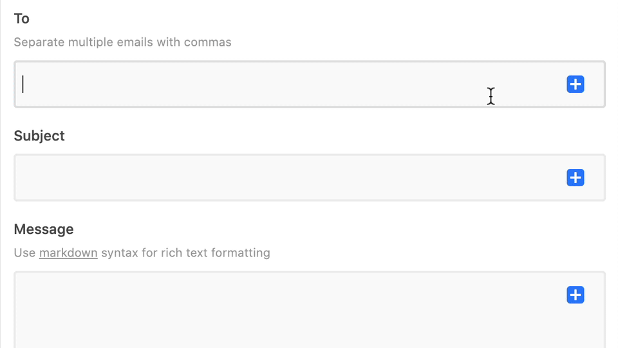Click the blue plus icon in Subject field
The width and height of the screenshot is (618, 348).
[576, 178]
